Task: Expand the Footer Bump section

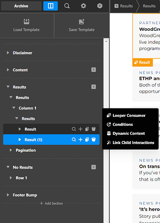Action: [x=8, y=195]
